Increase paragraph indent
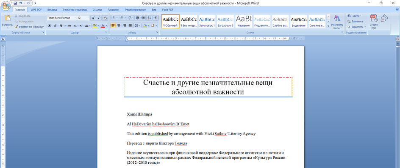The image size is (400, 168). click(143, 18)
